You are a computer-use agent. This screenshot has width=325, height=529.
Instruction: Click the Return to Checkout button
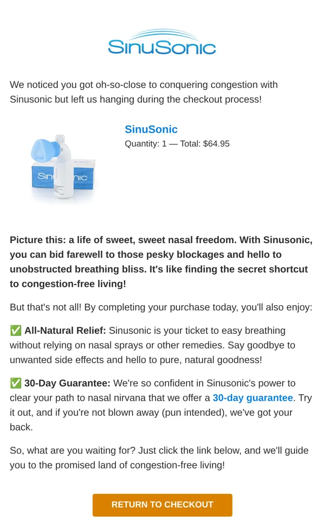point(162,505)
